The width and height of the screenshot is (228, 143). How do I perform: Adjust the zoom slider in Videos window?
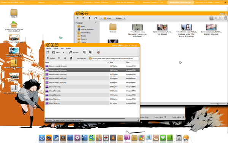(x=218, y=104)
